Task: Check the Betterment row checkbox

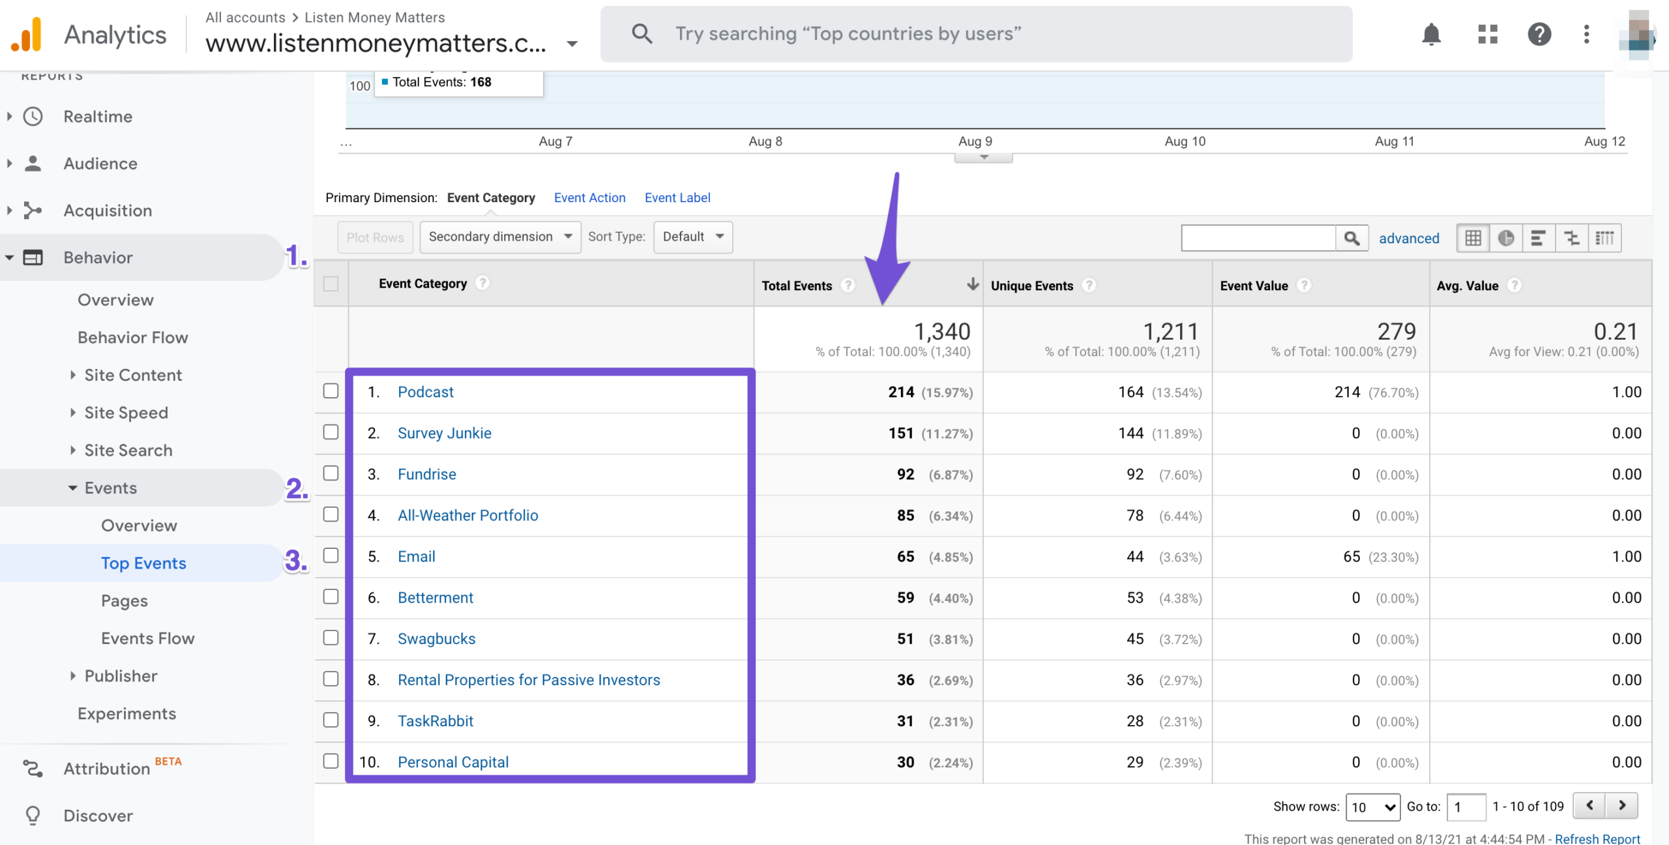Action: (331, 597)
